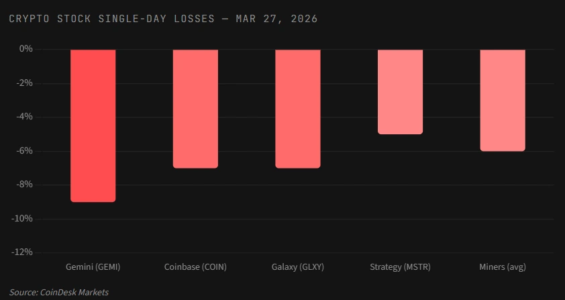Select the 'Galaxy (GLXY)' axis label
The height and width of the screenshot is (300, 565).
click(x=298, y=267)
